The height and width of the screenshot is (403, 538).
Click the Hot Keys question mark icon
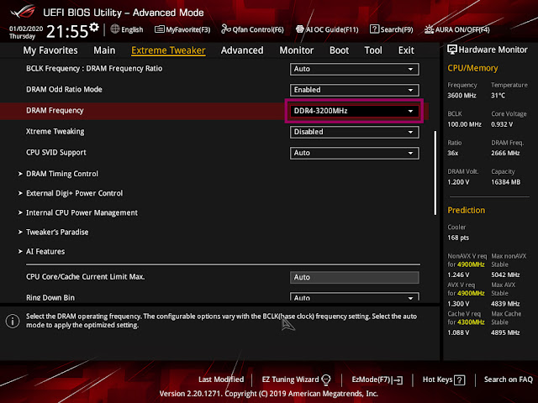tap(460, 380)
